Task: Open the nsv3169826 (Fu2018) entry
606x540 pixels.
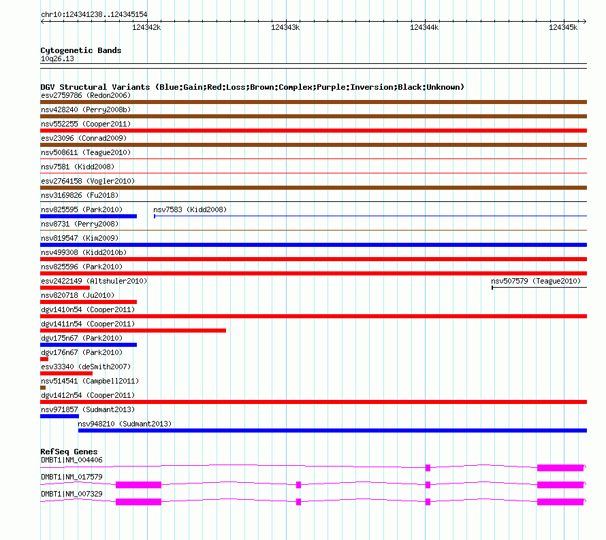Action: tap(80, 195)
